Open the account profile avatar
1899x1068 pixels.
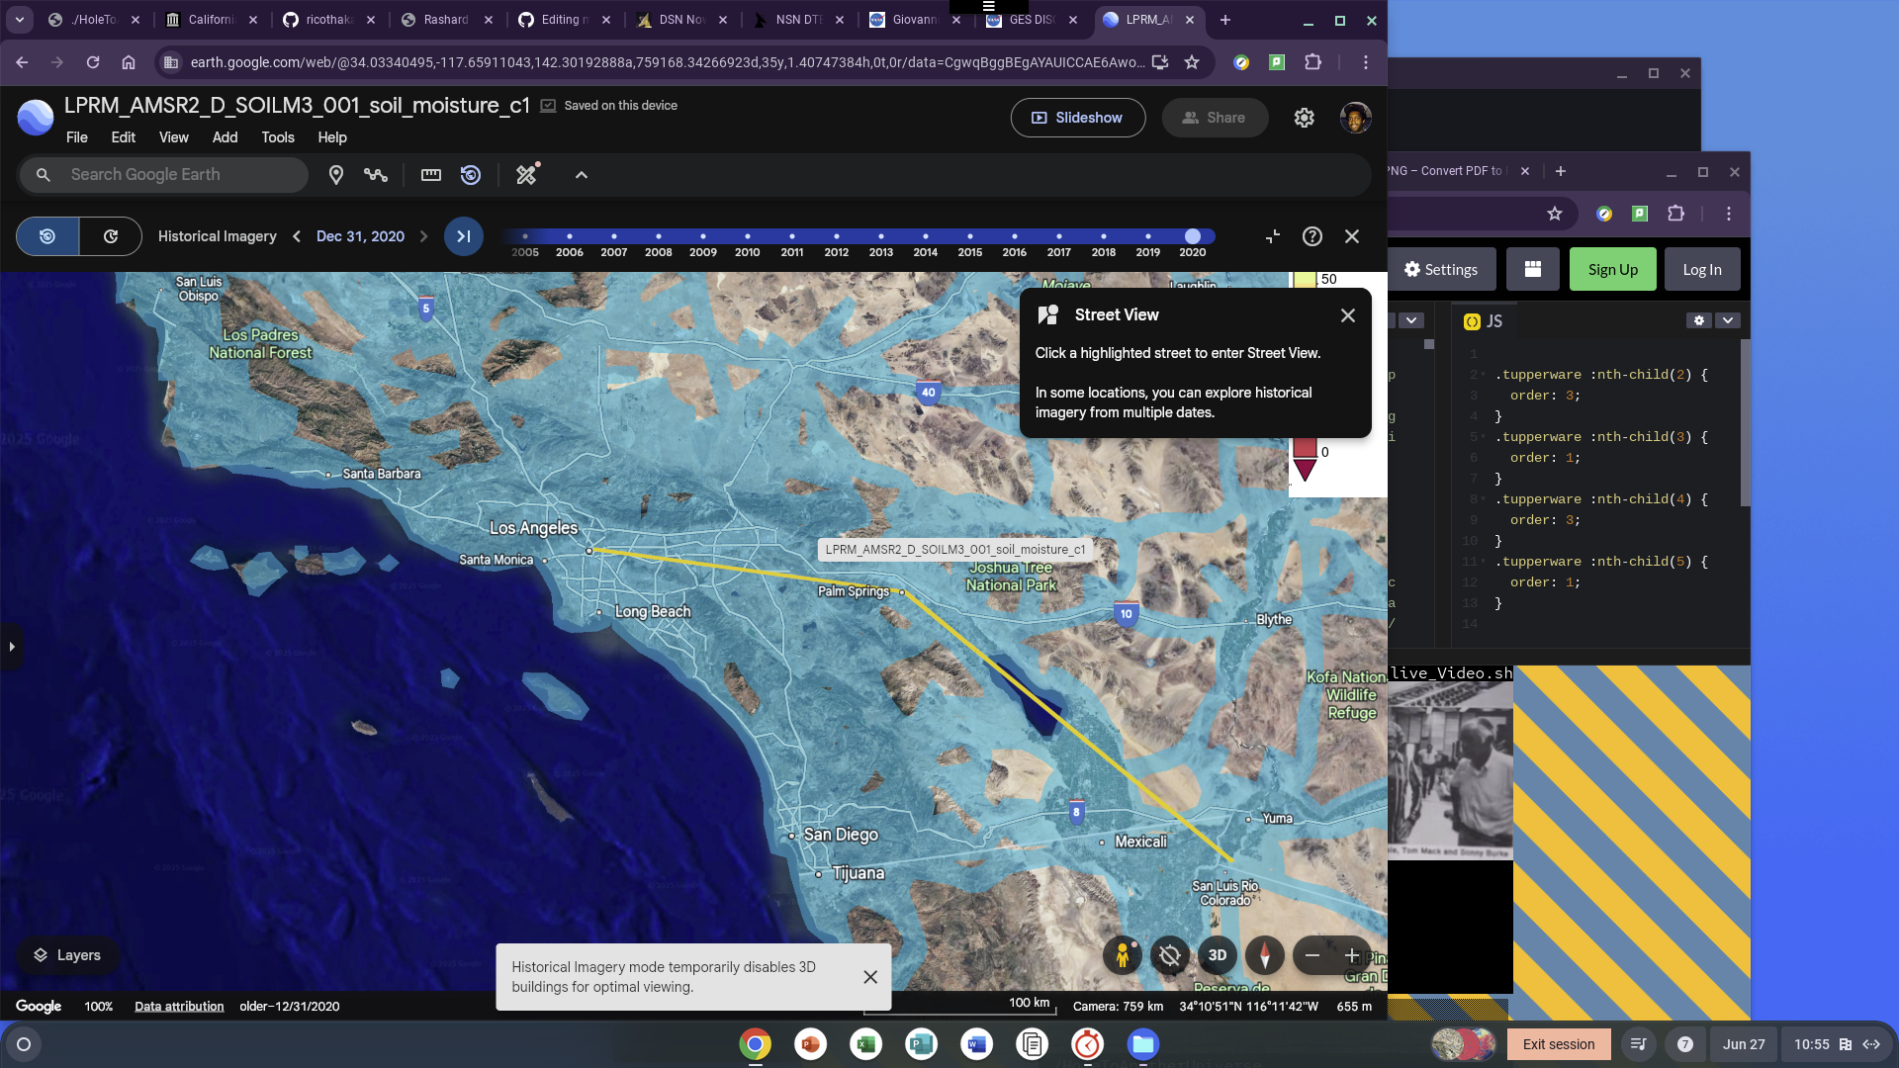tap(1356, 118)
